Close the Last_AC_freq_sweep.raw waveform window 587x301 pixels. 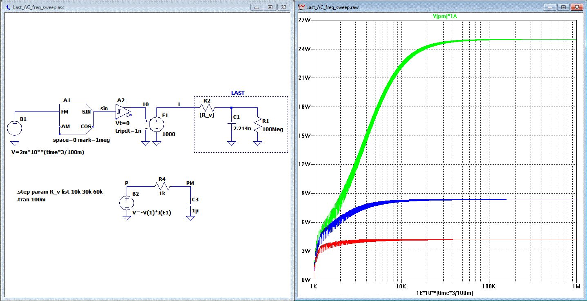coord(577,7)
